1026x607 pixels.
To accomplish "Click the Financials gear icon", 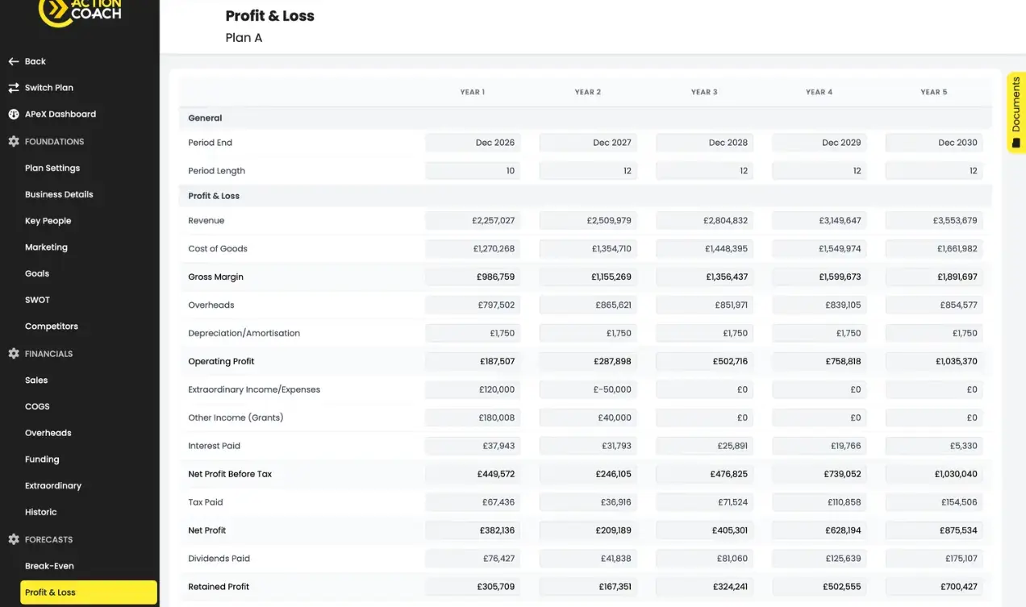I will point(13,354).
